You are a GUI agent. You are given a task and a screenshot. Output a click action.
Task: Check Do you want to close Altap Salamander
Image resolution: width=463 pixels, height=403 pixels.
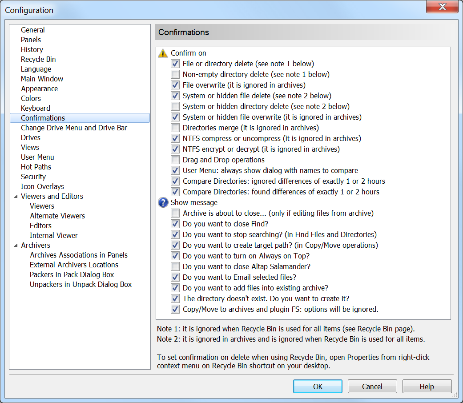click(175, 267)
